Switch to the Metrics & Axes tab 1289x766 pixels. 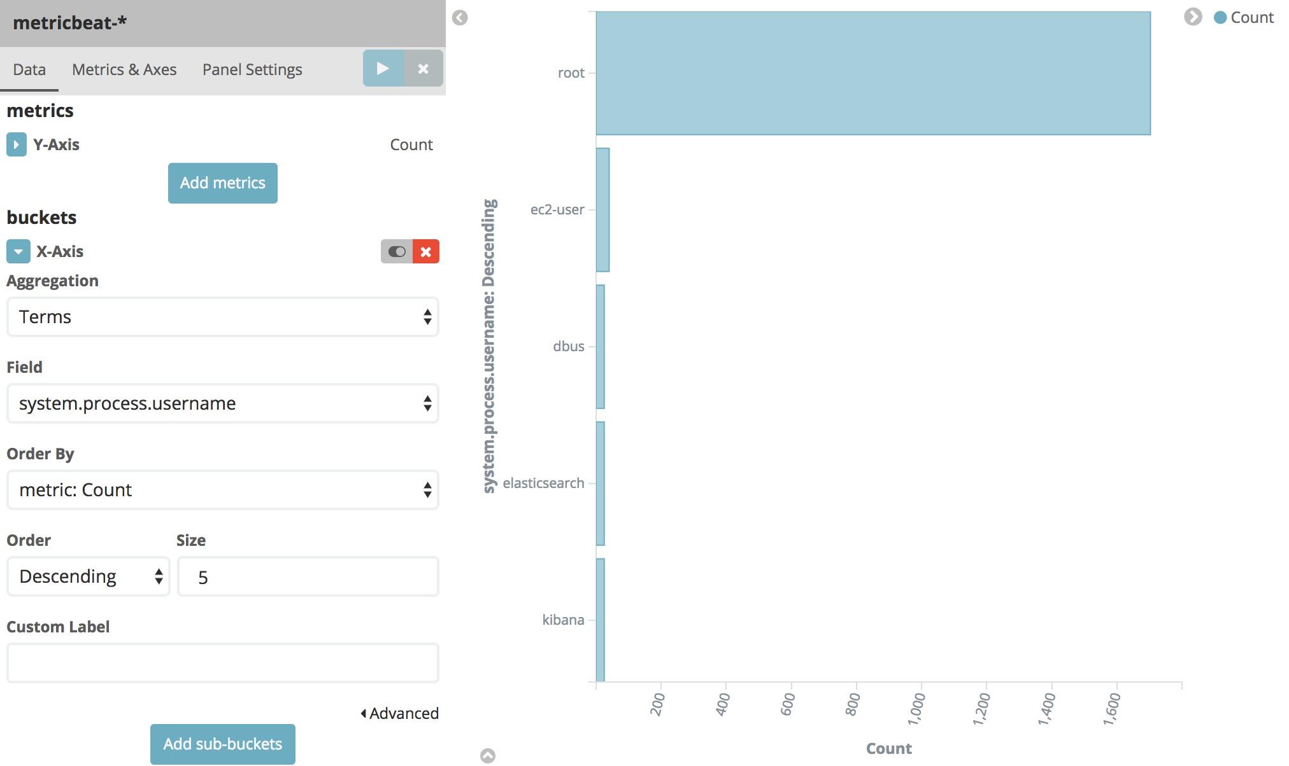(124, 69)
